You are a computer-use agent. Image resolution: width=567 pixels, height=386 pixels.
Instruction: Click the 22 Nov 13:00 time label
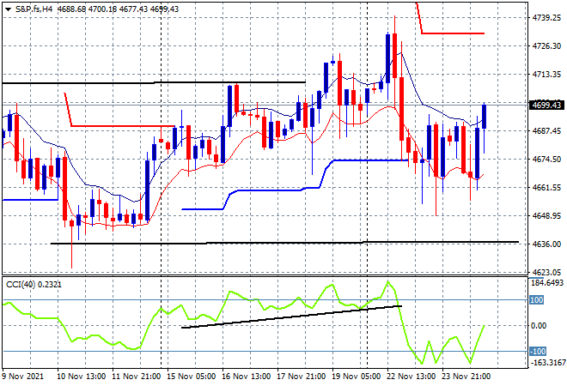pos(412,377)
